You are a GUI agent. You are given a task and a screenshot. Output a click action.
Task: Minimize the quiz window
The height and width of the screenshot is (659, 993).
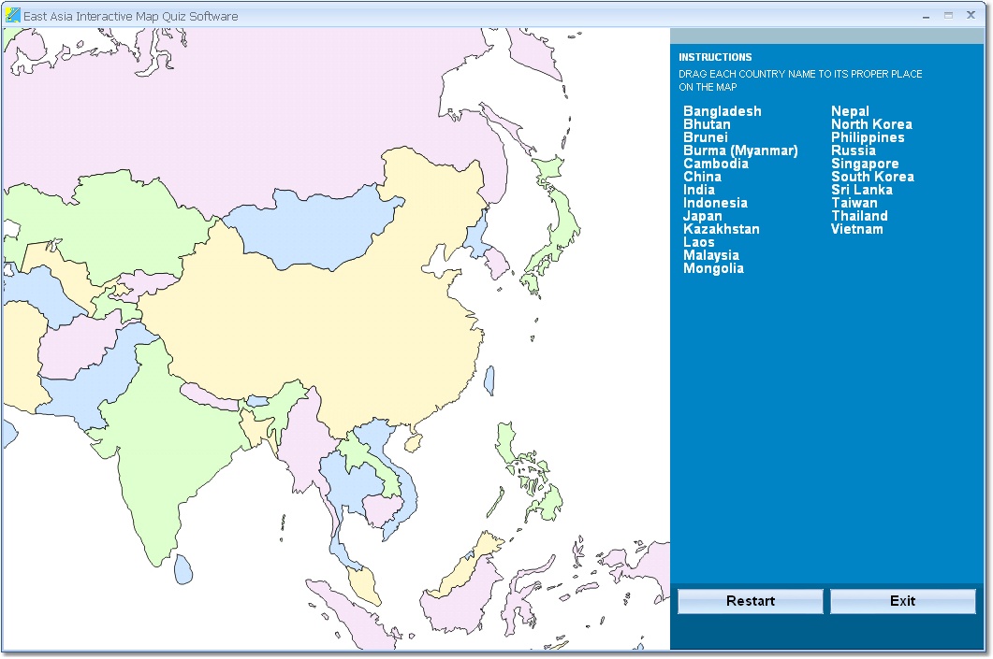click(x=926, y=16)
